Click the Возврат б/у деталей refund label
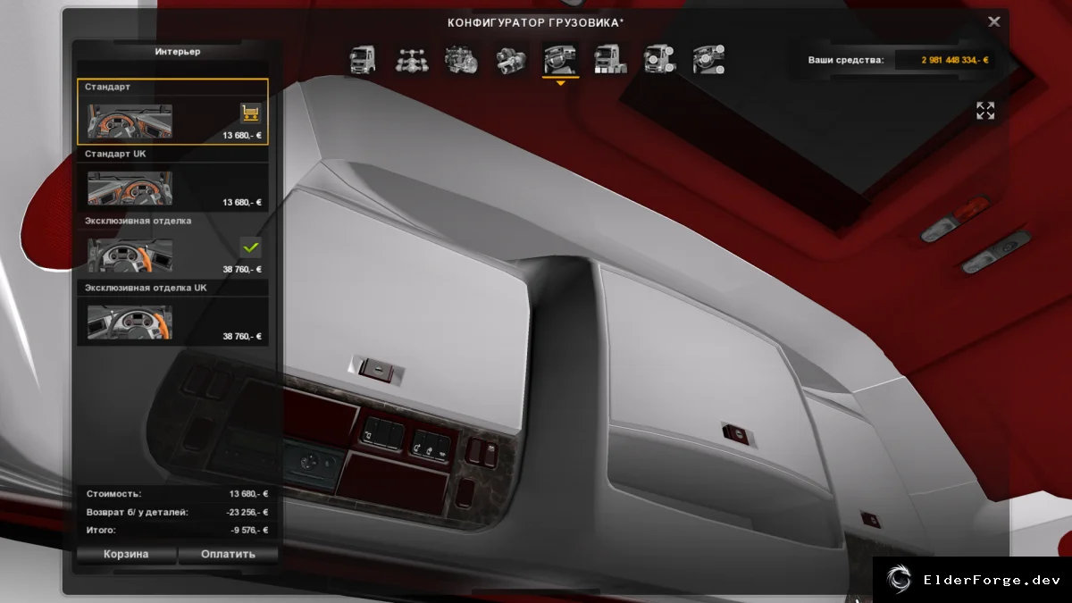 (x=137, y=513)
